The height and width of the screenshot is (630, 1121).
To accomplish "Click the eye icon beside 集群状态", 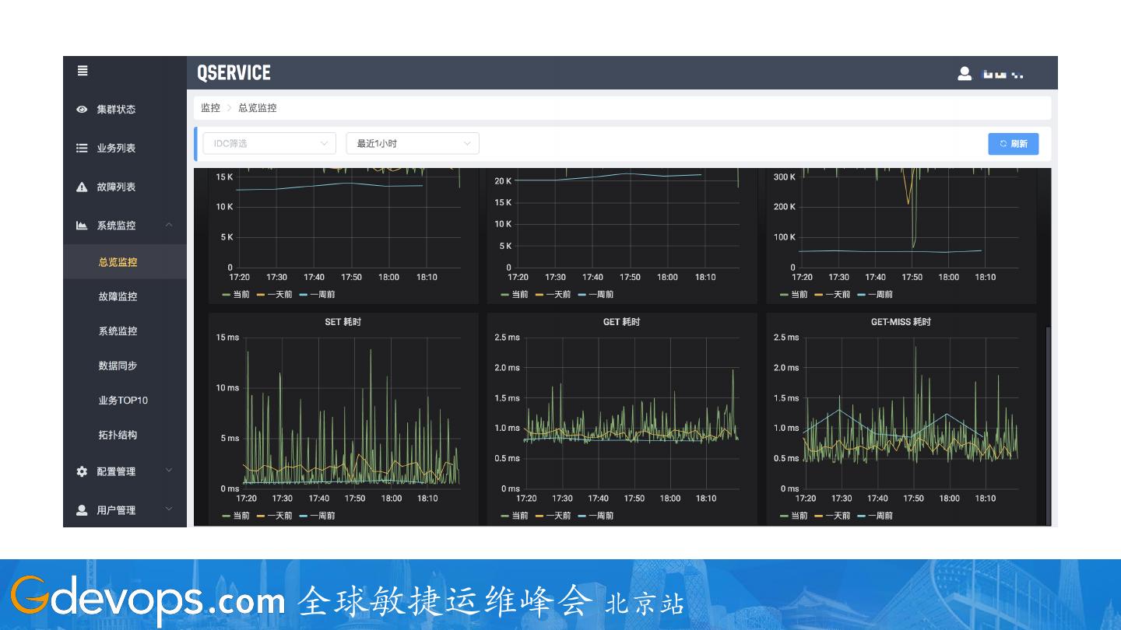I will click(82, 110).
